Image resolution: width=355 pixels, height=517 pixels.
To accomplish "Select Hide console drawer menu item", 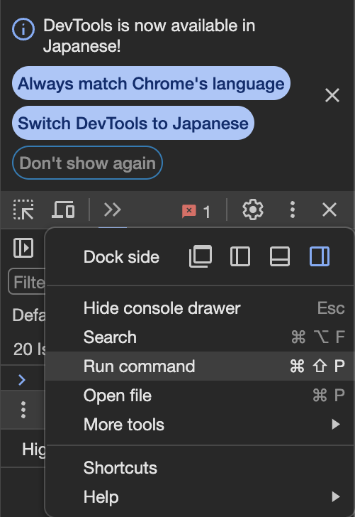I will pos(200,308).
